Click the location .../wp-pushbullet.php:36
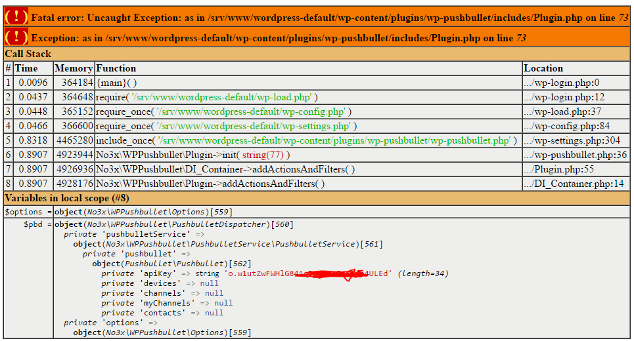This screenshot has width=634, height=341. tap(575, 155)
